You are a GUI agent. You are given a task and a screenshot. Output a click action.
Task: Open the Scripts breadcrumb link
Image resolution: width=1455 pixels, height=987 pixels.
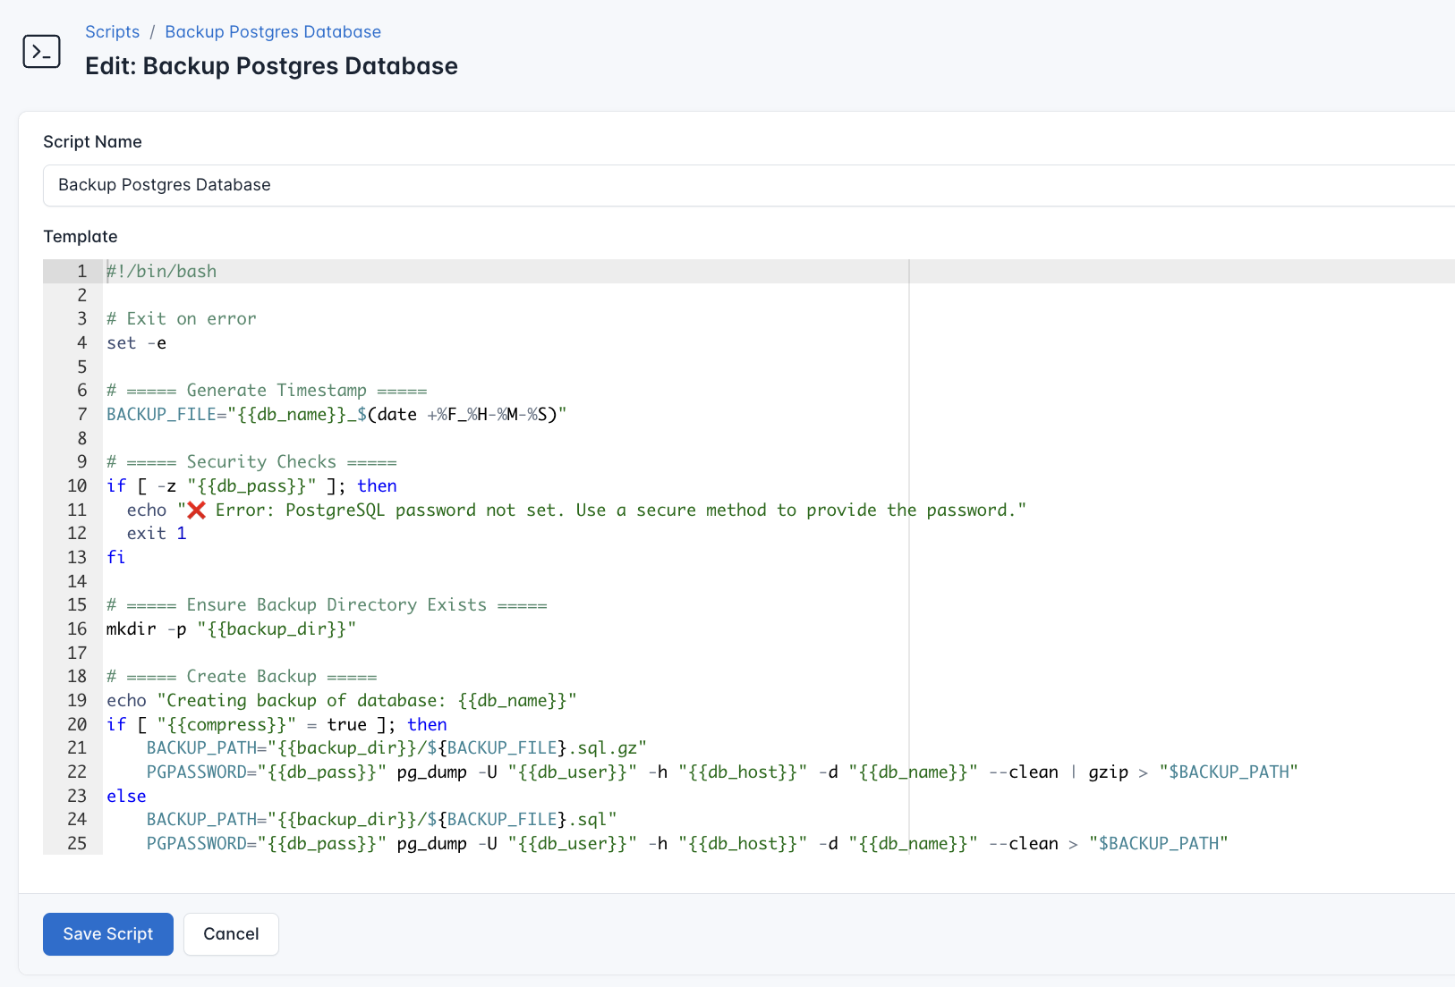click(112, 31)
